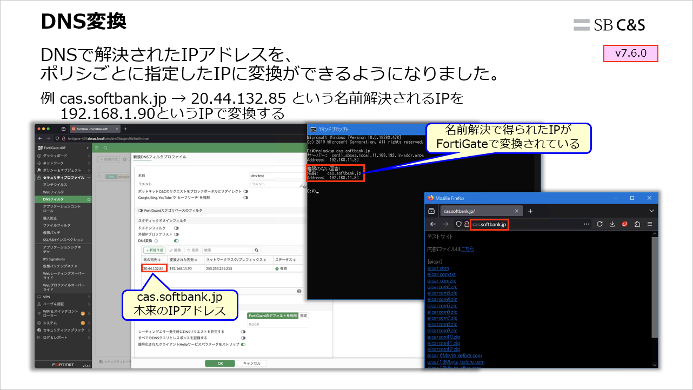Screen dimensions: 693x390
Task: Click the Firefox extensions puzzle icon
Action: click(x=637, y=224)
